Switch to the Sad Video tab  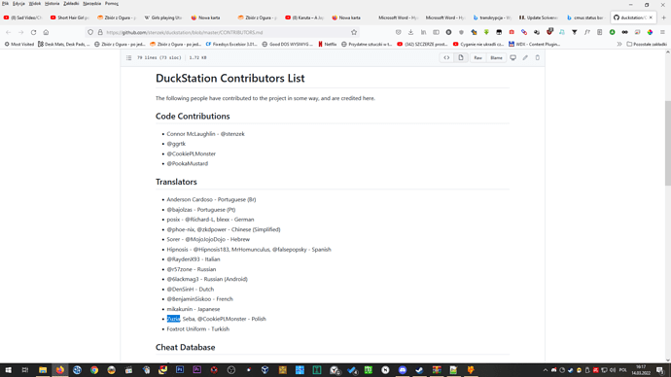(x=23, y=17)
